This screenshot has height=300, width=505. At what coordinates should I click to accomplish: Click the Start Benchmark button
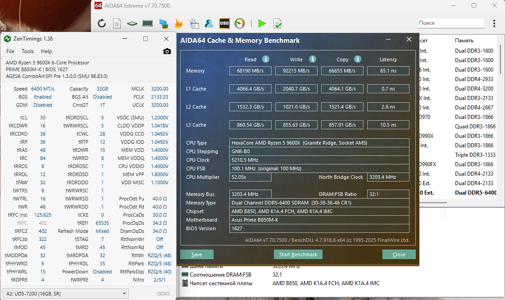(298, 255)
